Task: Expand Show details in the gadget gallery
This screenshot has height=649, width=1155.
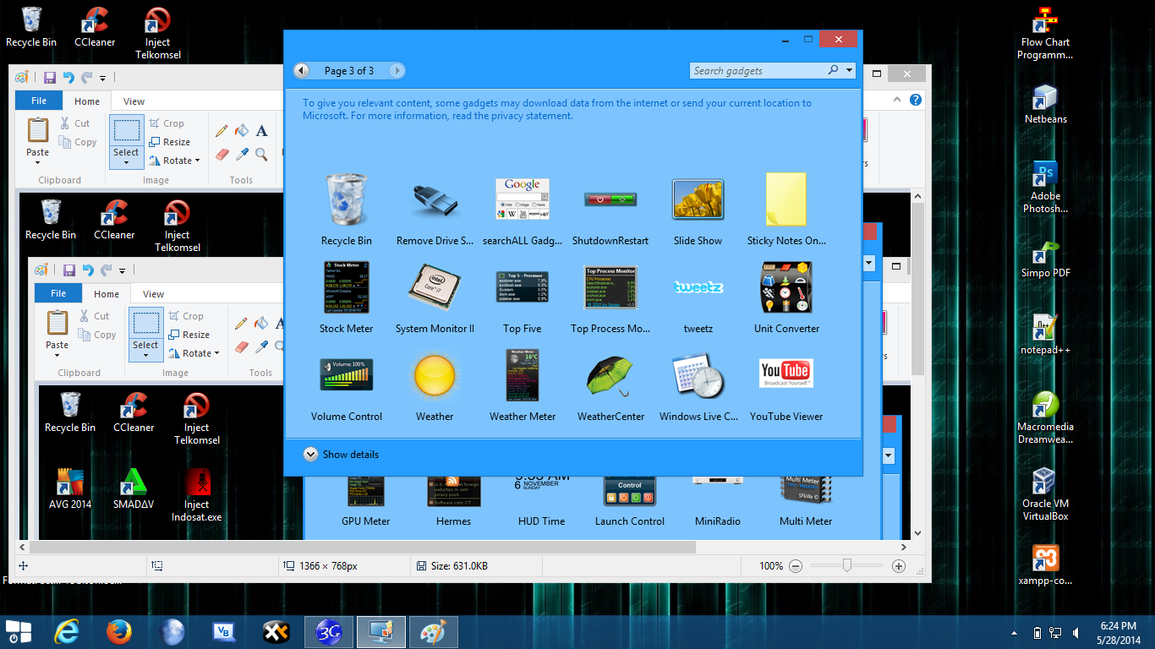Action: (341, 455)
